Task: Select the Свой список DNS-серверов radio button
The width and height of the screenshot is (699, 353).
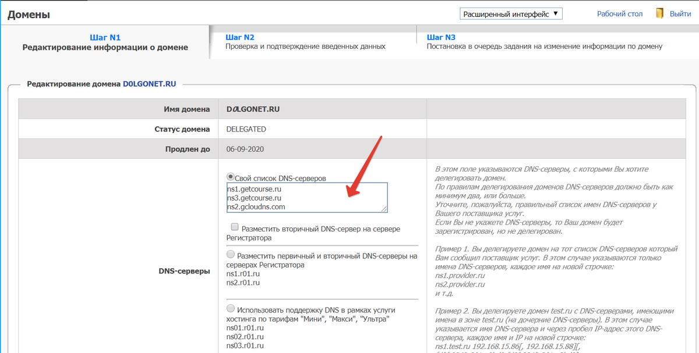Action: pyautogui.click(x=231, y=177)
